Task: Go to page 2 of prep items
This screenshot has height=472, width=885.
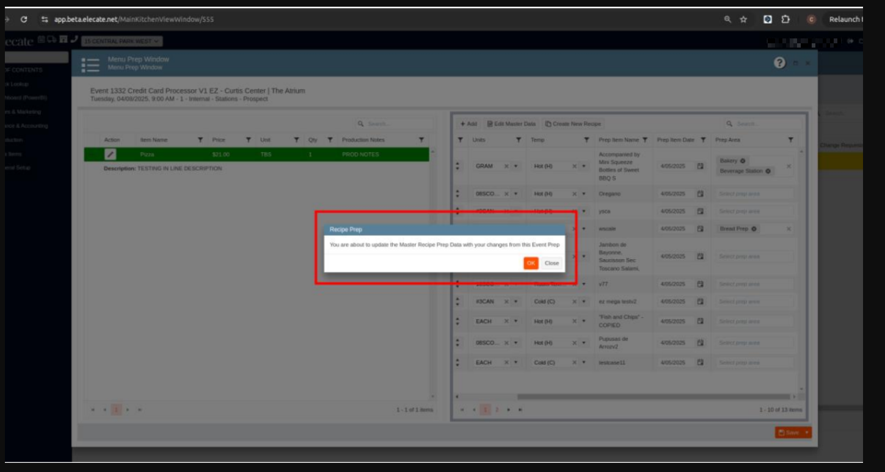Action: pos(497,410)
